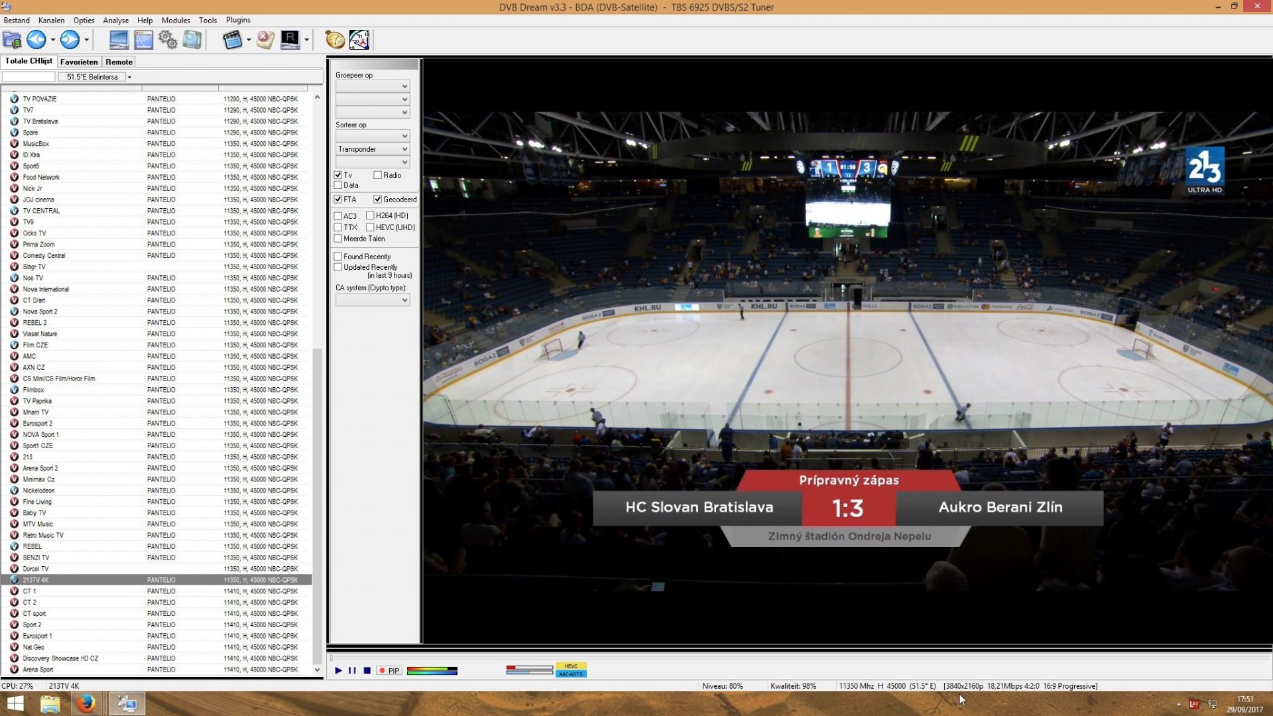
Task: Click the stopwatch timer toolbar icon
Action: pyautogui.click(x=333, y=40)
